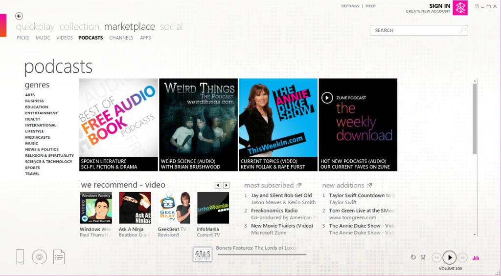Show next video recommendations arrow
Screen dimensions: 501x276
(x=226, y=185)
